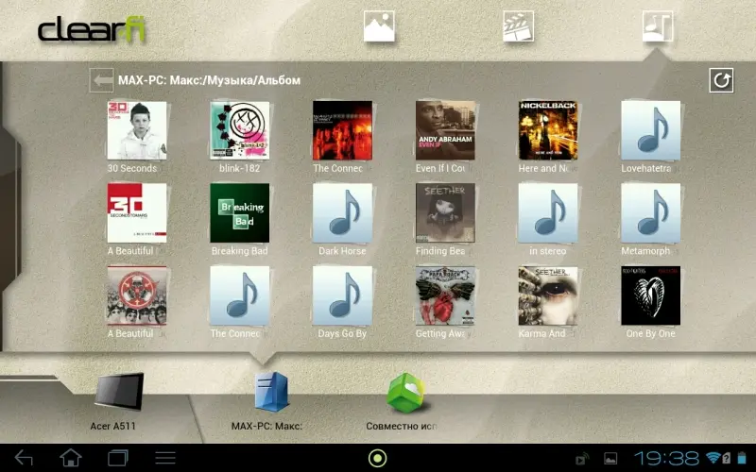The height and width of the screenshot is (472, 756).
Task: Open Even If I Cou album
Action: (x=445, y=130)
